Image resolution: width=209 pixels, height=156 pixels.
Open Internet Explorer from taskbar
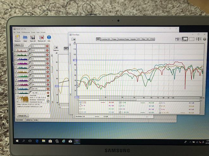[x=64, y=141]
